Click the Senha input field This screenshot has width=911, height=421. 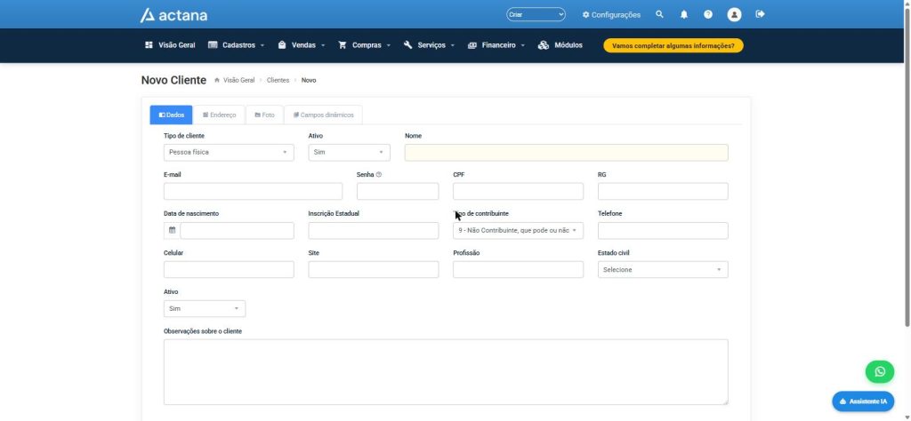tap(398, 191)
